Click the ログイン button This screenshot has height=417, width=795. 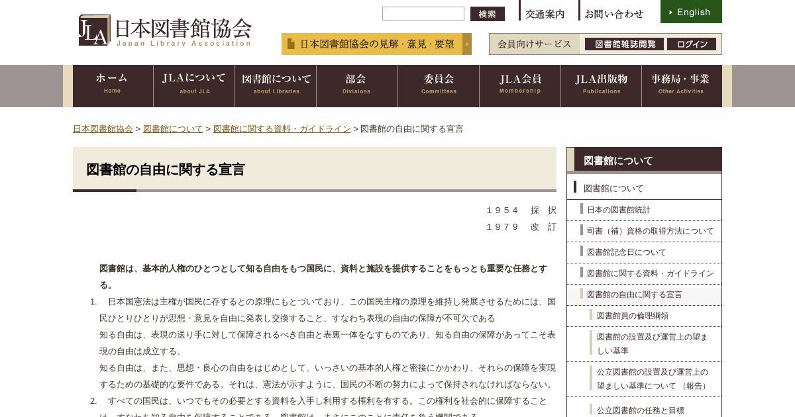pos(692,44)
